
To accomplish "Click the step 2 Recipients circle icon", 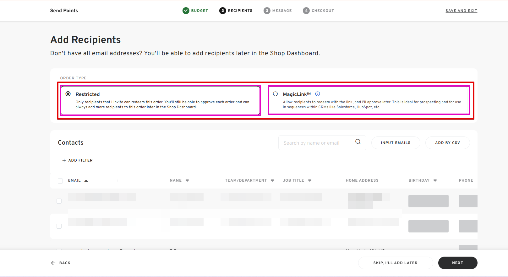I will tap(223, 11).
